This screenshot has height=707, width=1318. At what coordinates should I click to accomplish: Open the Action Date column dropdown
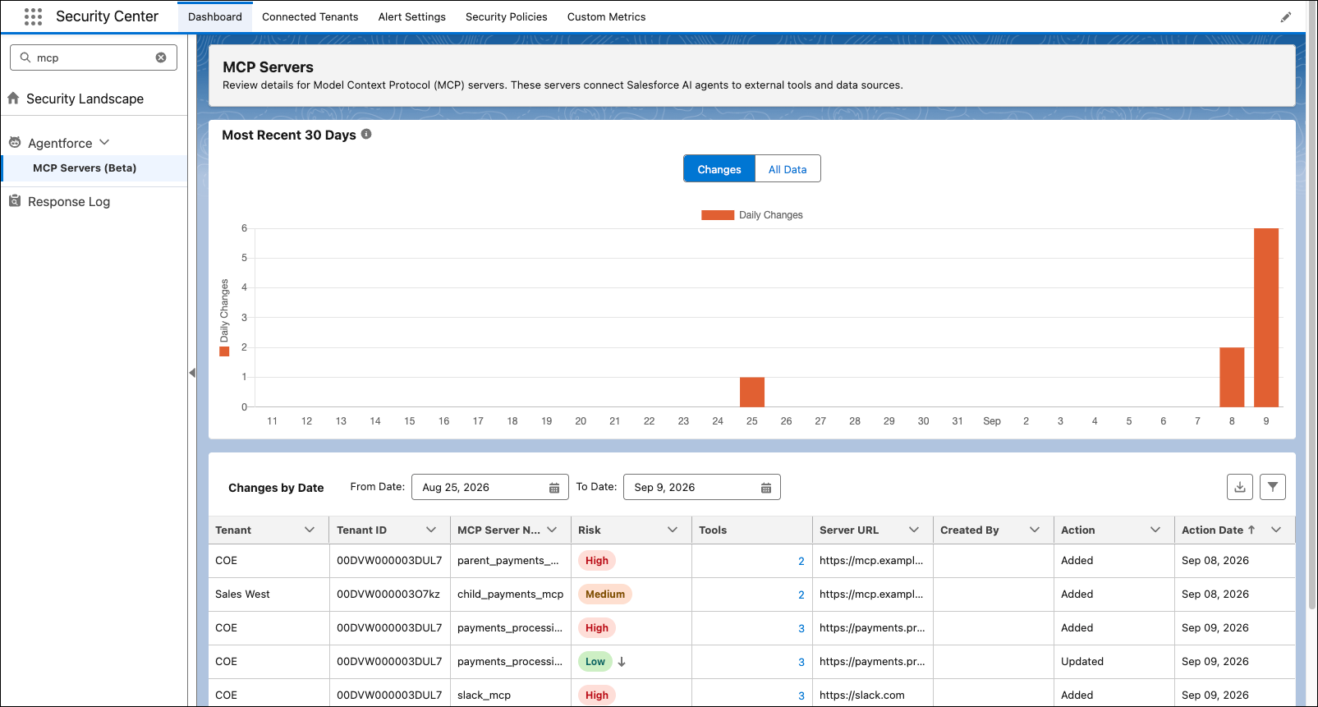click(x=1276, y=530)
